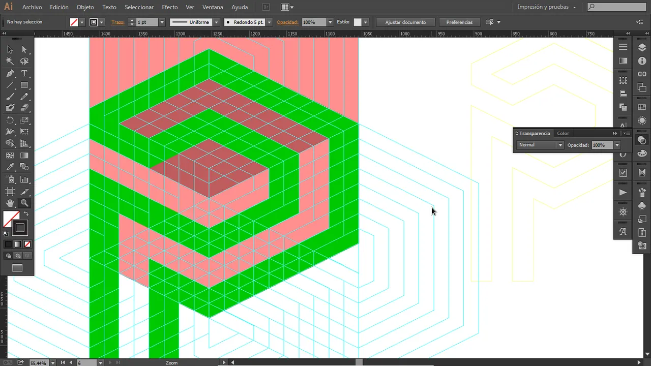Reset to default fill and stroke
The width and height of the screenshot is (651, 366).
6,233
